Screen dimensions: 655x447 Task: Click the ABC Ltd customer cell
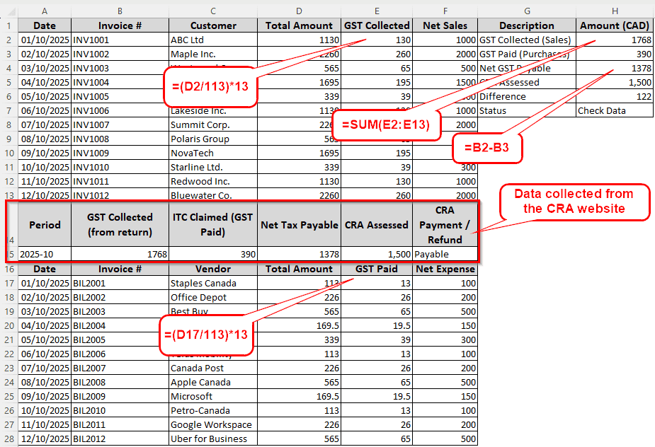(x=212, y=40)
